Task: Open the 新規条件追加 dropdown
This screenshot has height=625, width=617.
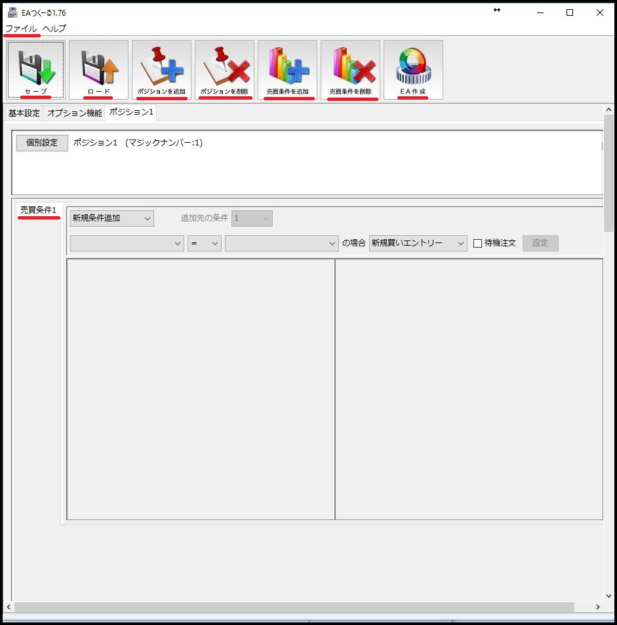Action: [111, 218]
